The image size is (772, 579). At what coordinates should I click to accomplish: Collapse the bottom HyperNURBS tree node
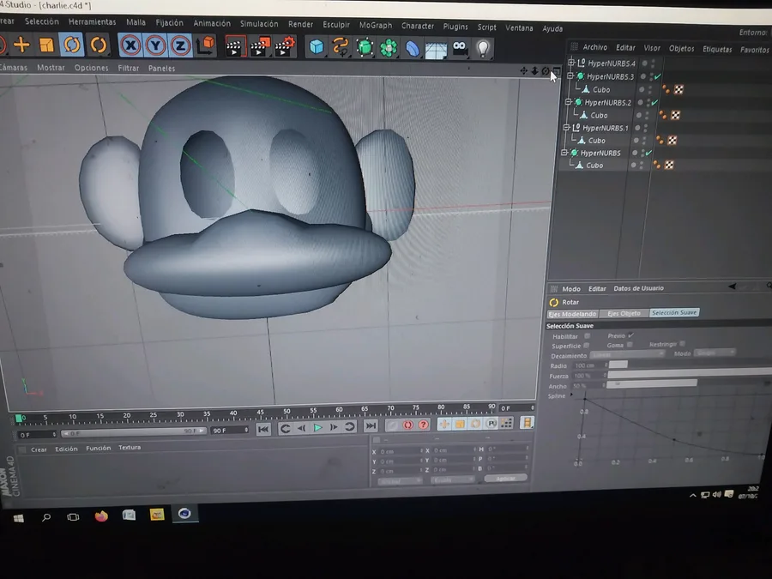pyautogui.click(x=564, y=153)
